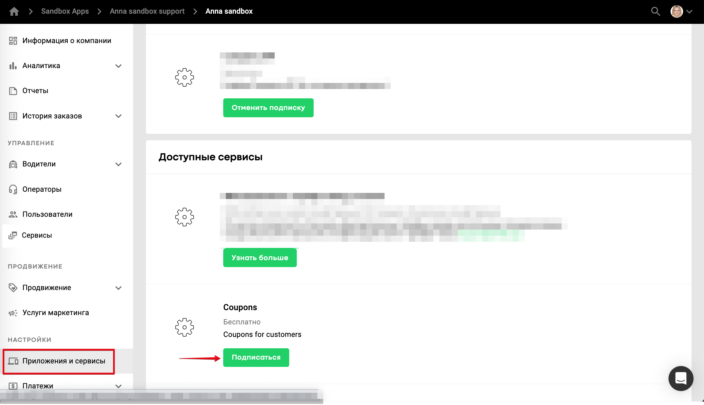Open Приложения и сервисы menu item
This screenshot has height=405, width=704.
pyautogui.click(x=64, y=361)
